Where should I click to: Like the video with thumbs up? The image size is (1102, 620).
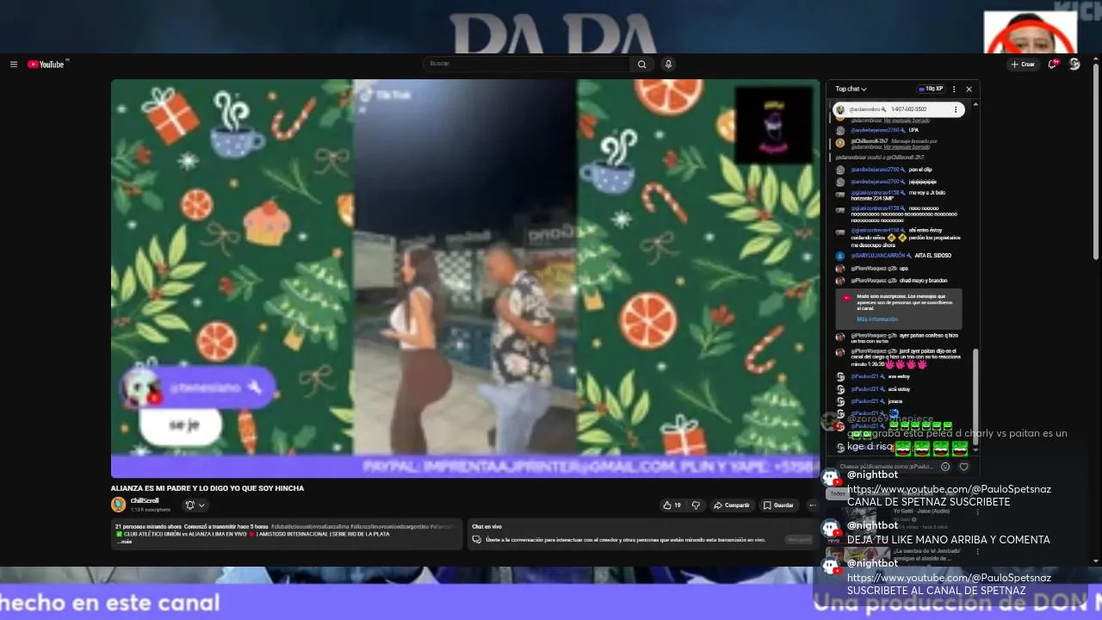[672, 505]
